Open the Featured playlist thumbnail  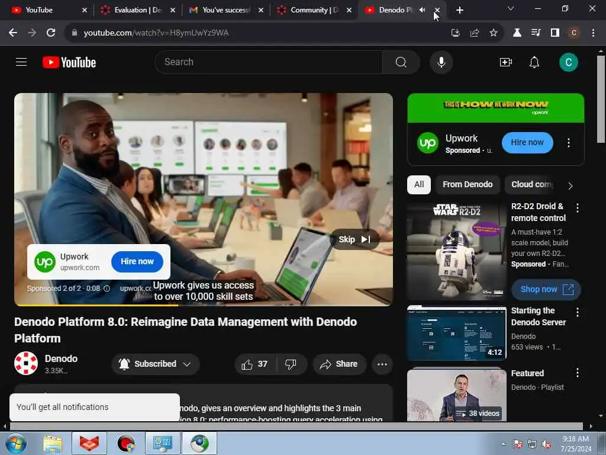[456, 395]
